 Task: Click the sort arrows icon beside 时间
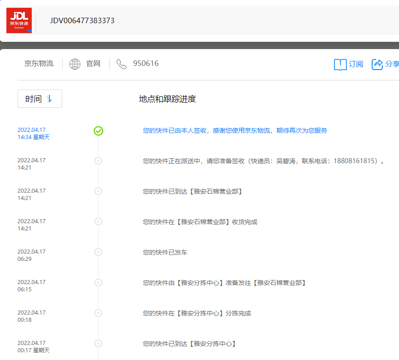[49, 99]
